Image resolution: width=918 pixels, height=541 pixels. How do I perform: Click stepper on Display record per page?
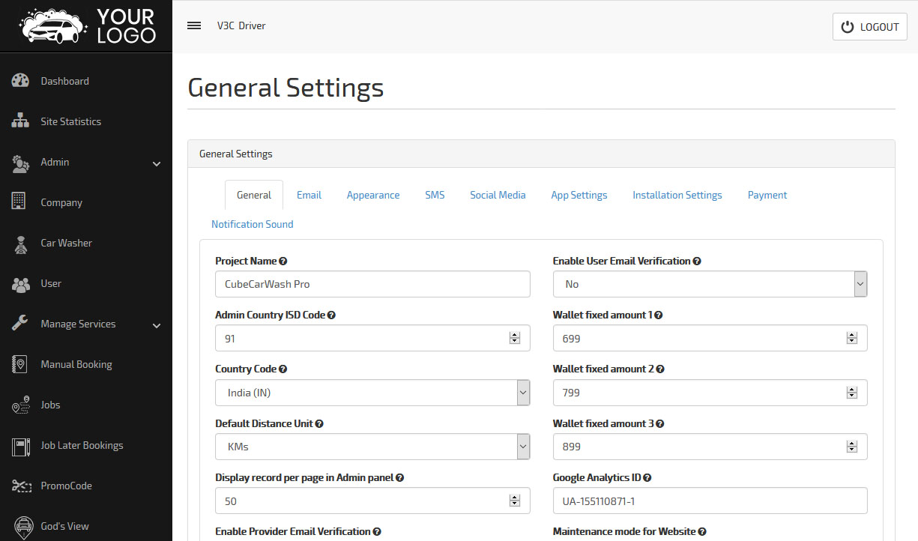[x=514, y=501]
